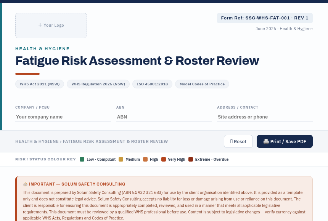Image resolution: width=328 pixels, height=221 pixels.
Task: Click the Reset button
Action: click(x=238, y=141)
